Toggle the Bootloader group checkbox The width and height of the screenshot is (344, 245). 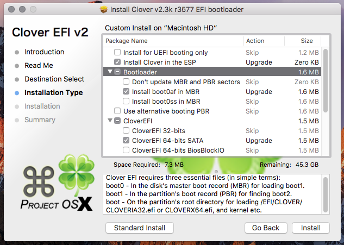click(x=117, y=72)
